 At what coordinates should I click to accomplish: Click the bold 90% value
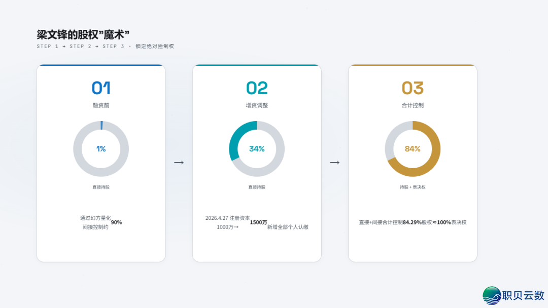click(x=116, y=222)
